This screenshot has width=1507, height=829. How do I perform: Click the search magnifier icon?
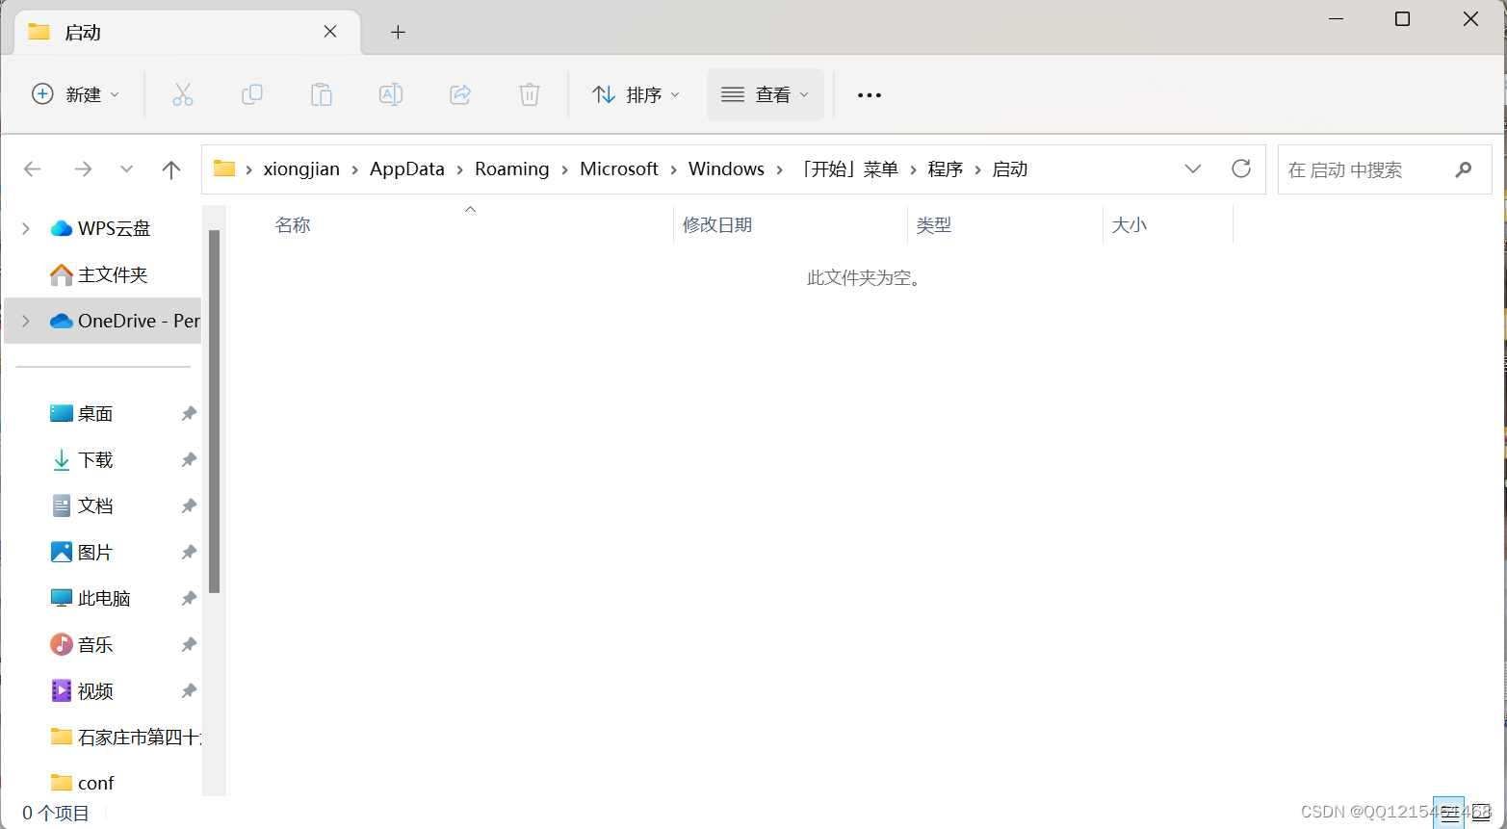[x=1464, y=169]
